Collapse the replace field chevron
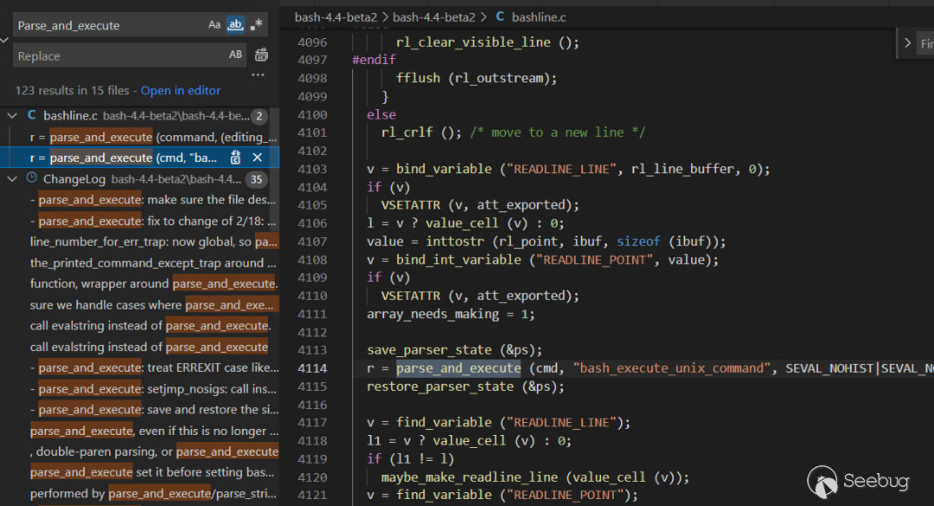 [3, 40]
